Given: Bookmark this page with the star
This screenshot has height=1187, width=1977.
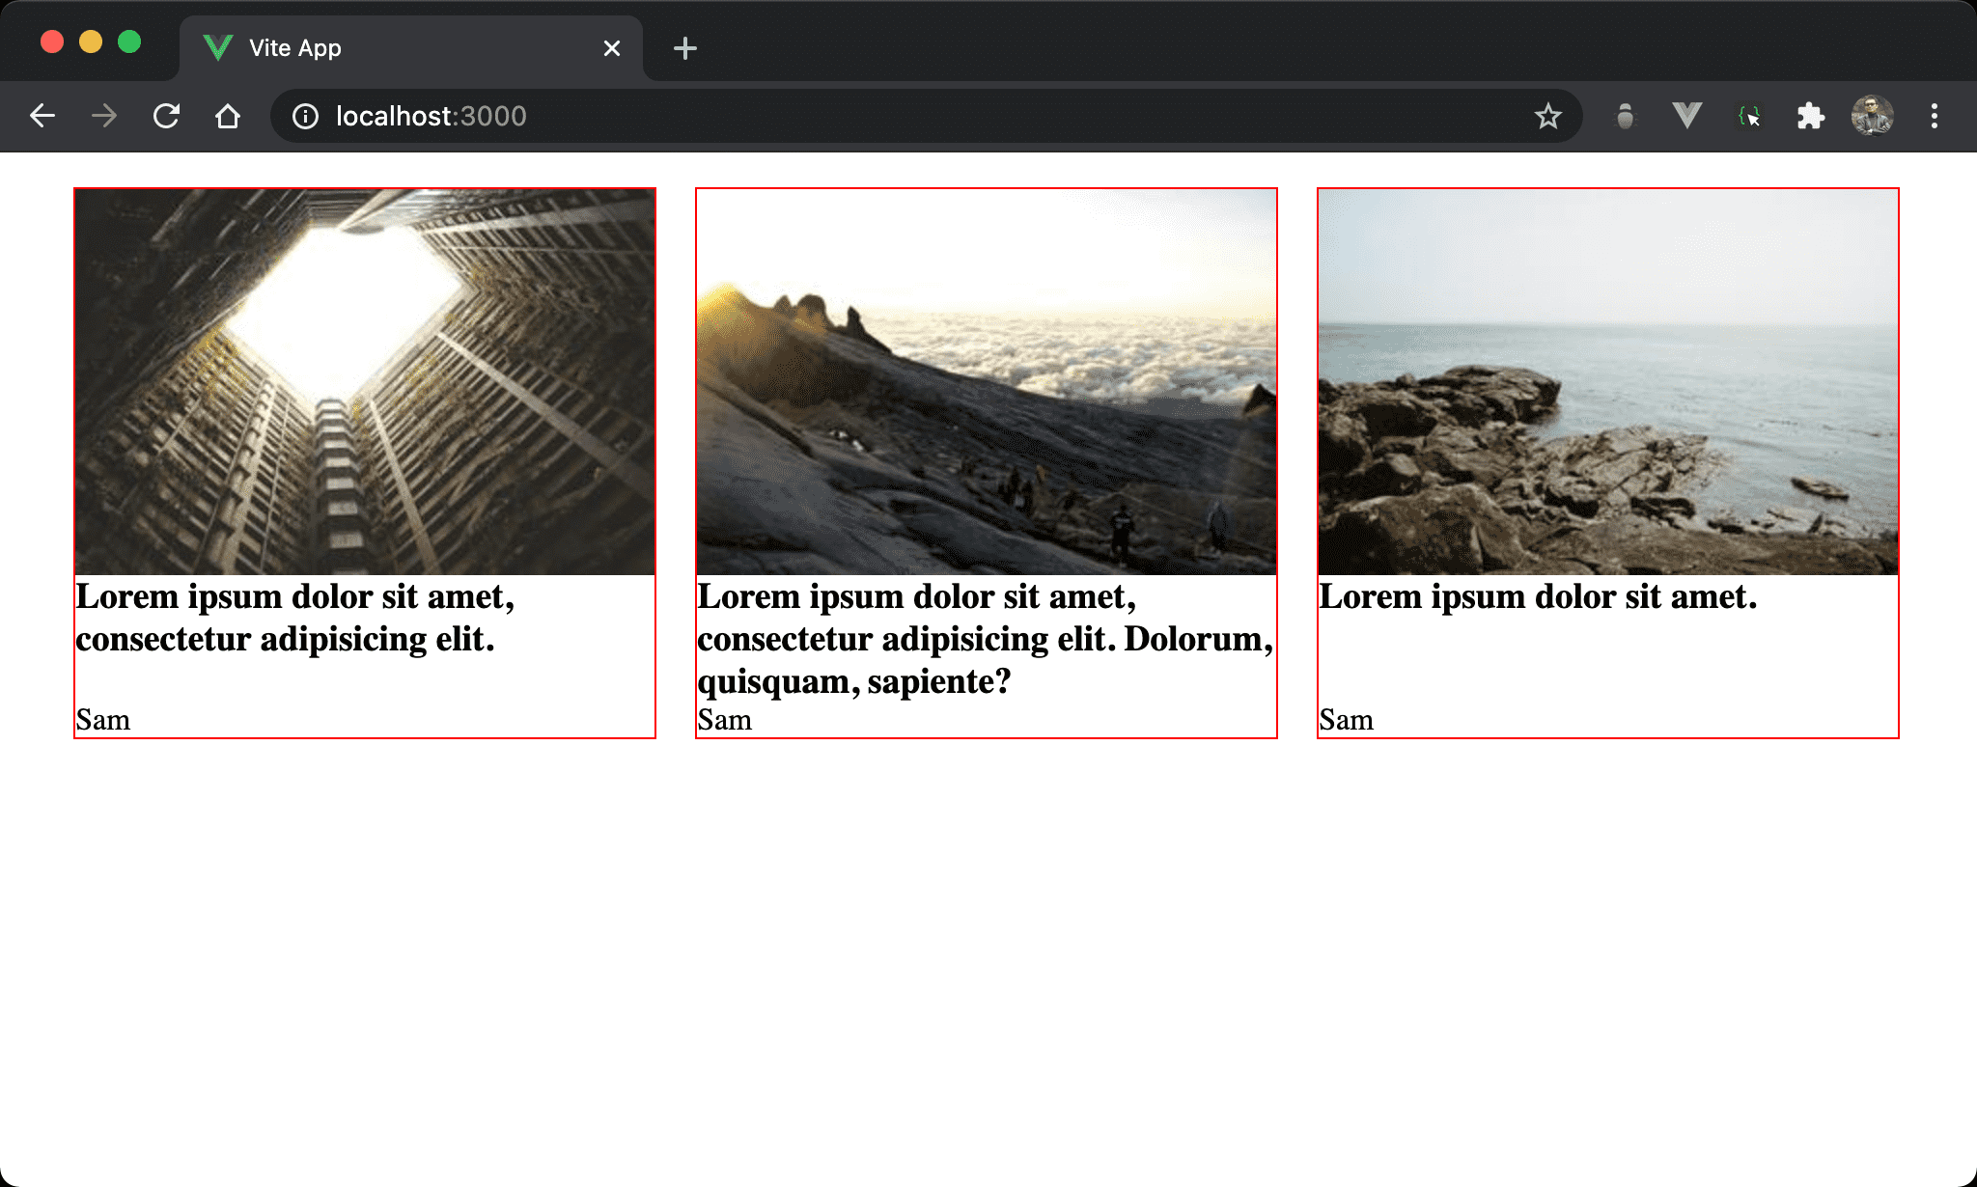Looking at the screenshot, I should click(x=1547, y=117).
